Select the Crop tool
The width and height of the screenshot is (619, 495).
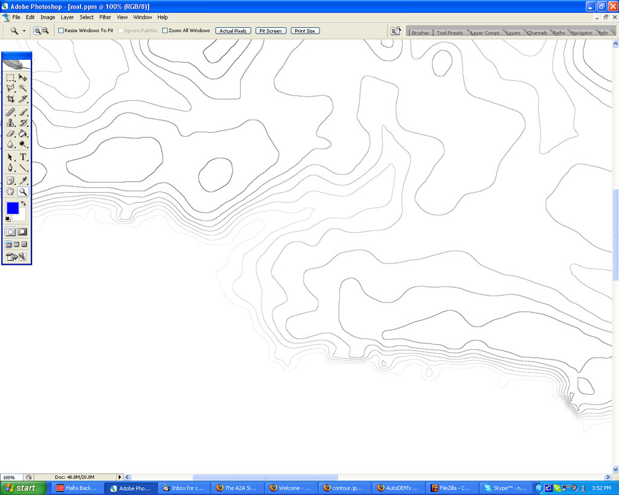pos(10,99)
